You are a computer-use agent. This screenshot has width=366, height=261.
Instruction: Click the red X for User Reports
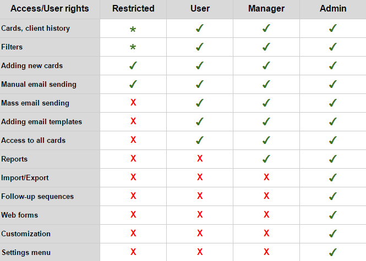pos(200,158)
